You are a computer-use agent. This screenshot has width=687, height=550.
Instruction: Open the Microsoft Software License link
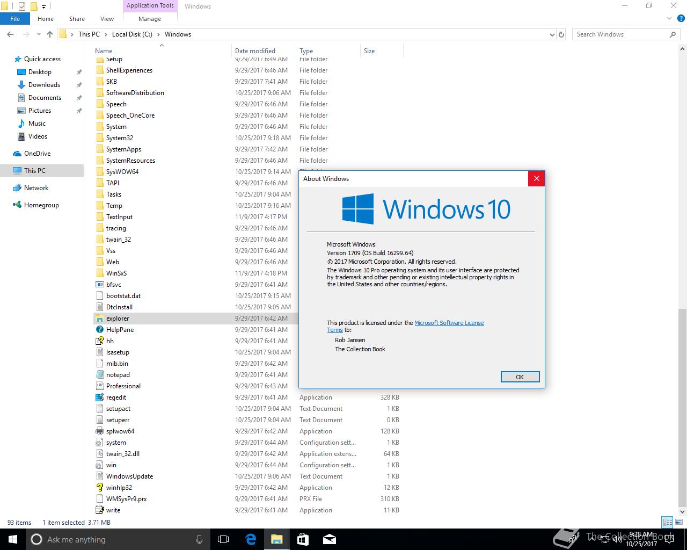click(x=449, y=323)
